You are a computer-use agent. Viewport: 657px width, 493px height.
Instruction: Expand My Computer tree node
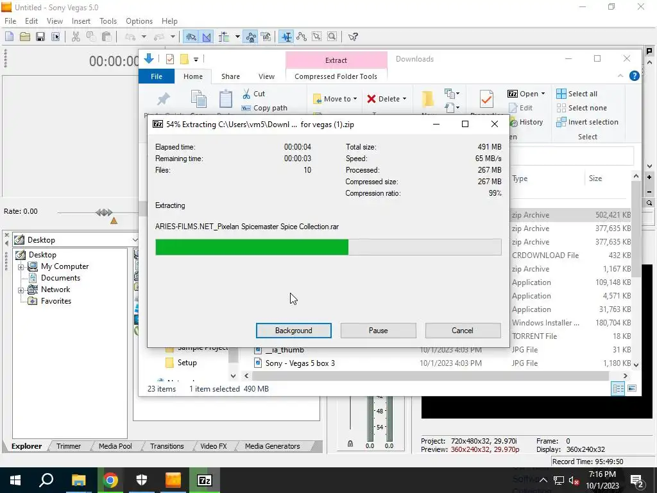pos(21,266)
